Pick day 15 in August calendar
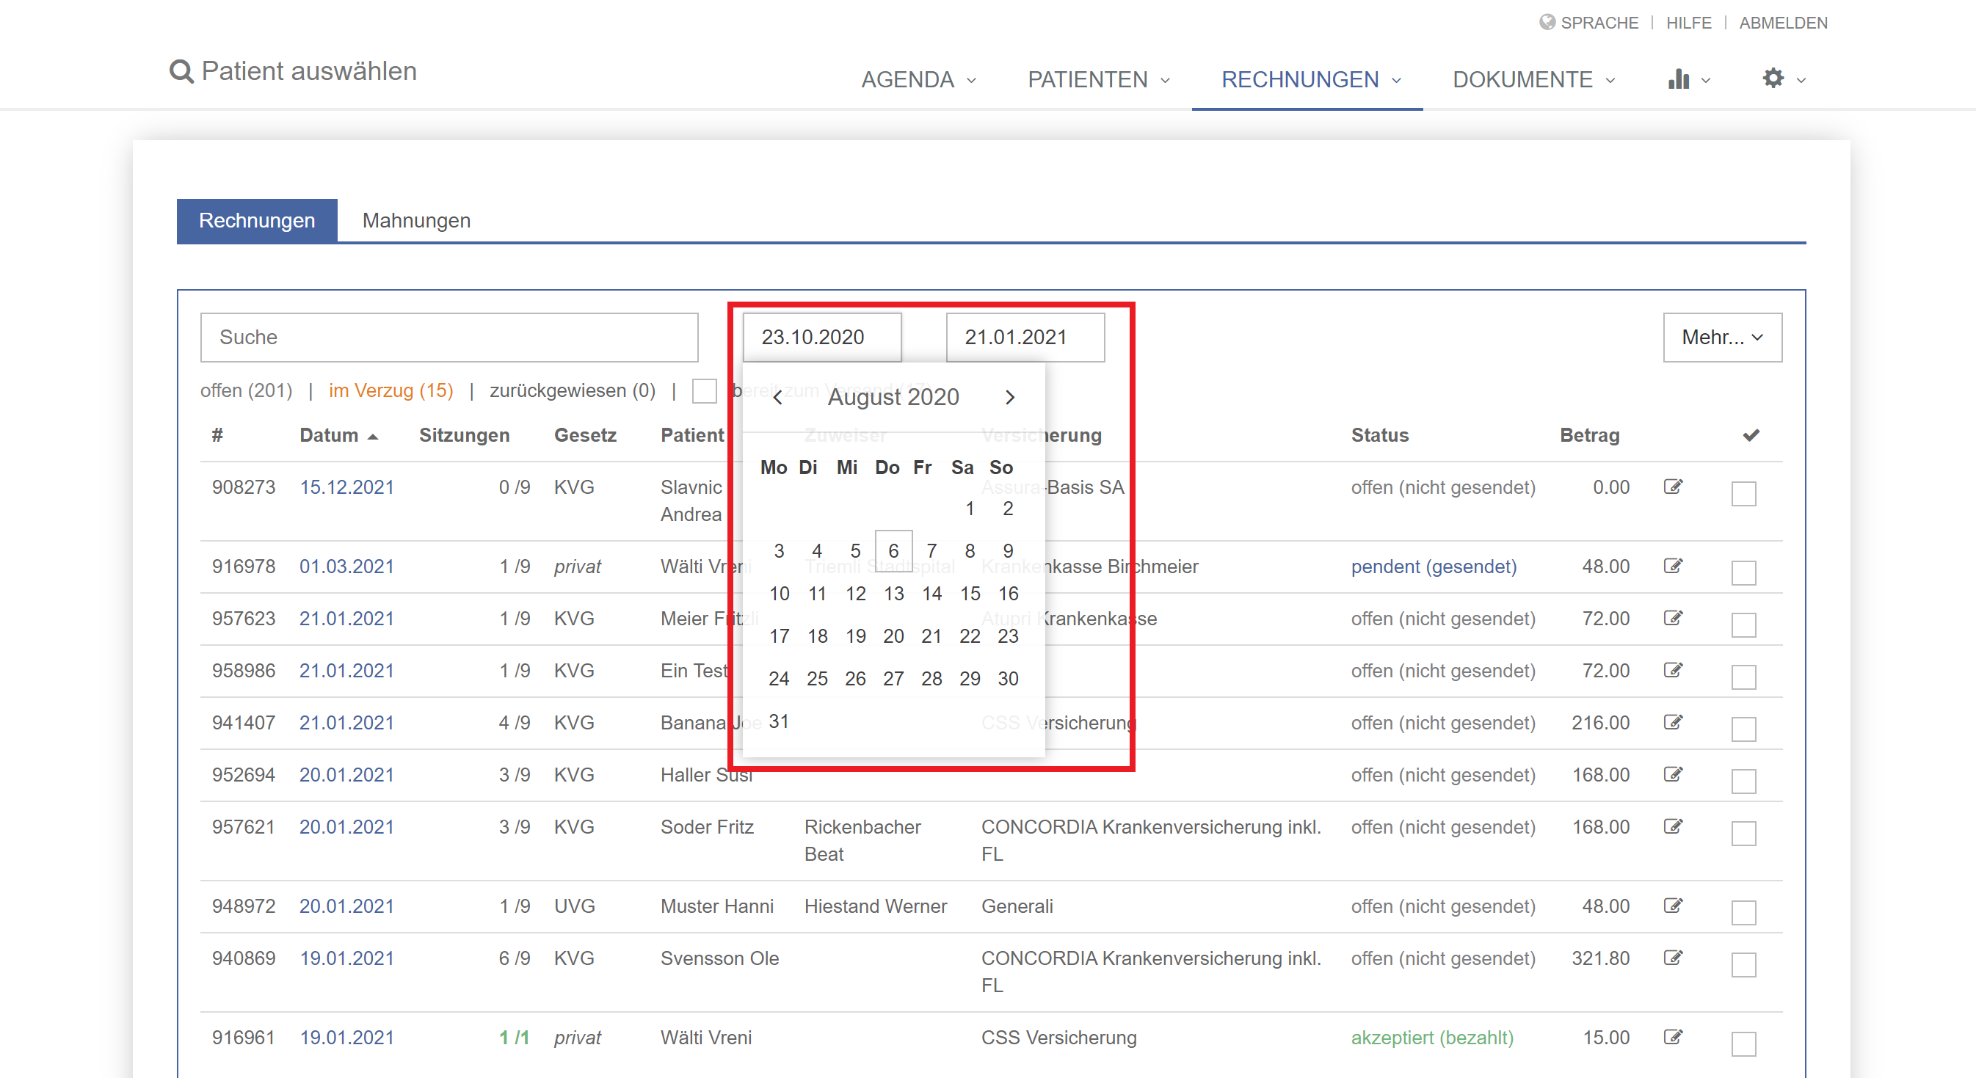The height and width of the screenshot is (1078, 1976). (x=970, y=594)
